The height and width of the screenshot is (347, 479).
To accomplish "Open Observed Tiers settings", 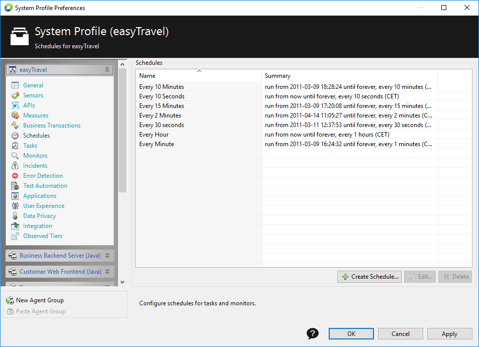I will [x=43, y=236].
